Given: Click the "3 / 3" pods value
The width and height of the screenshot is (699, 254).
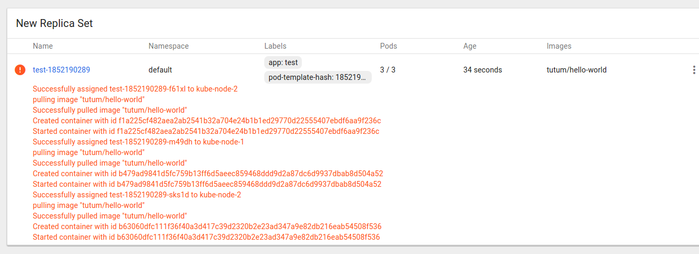Looking at the screenshot, I should tap(388, 70).
